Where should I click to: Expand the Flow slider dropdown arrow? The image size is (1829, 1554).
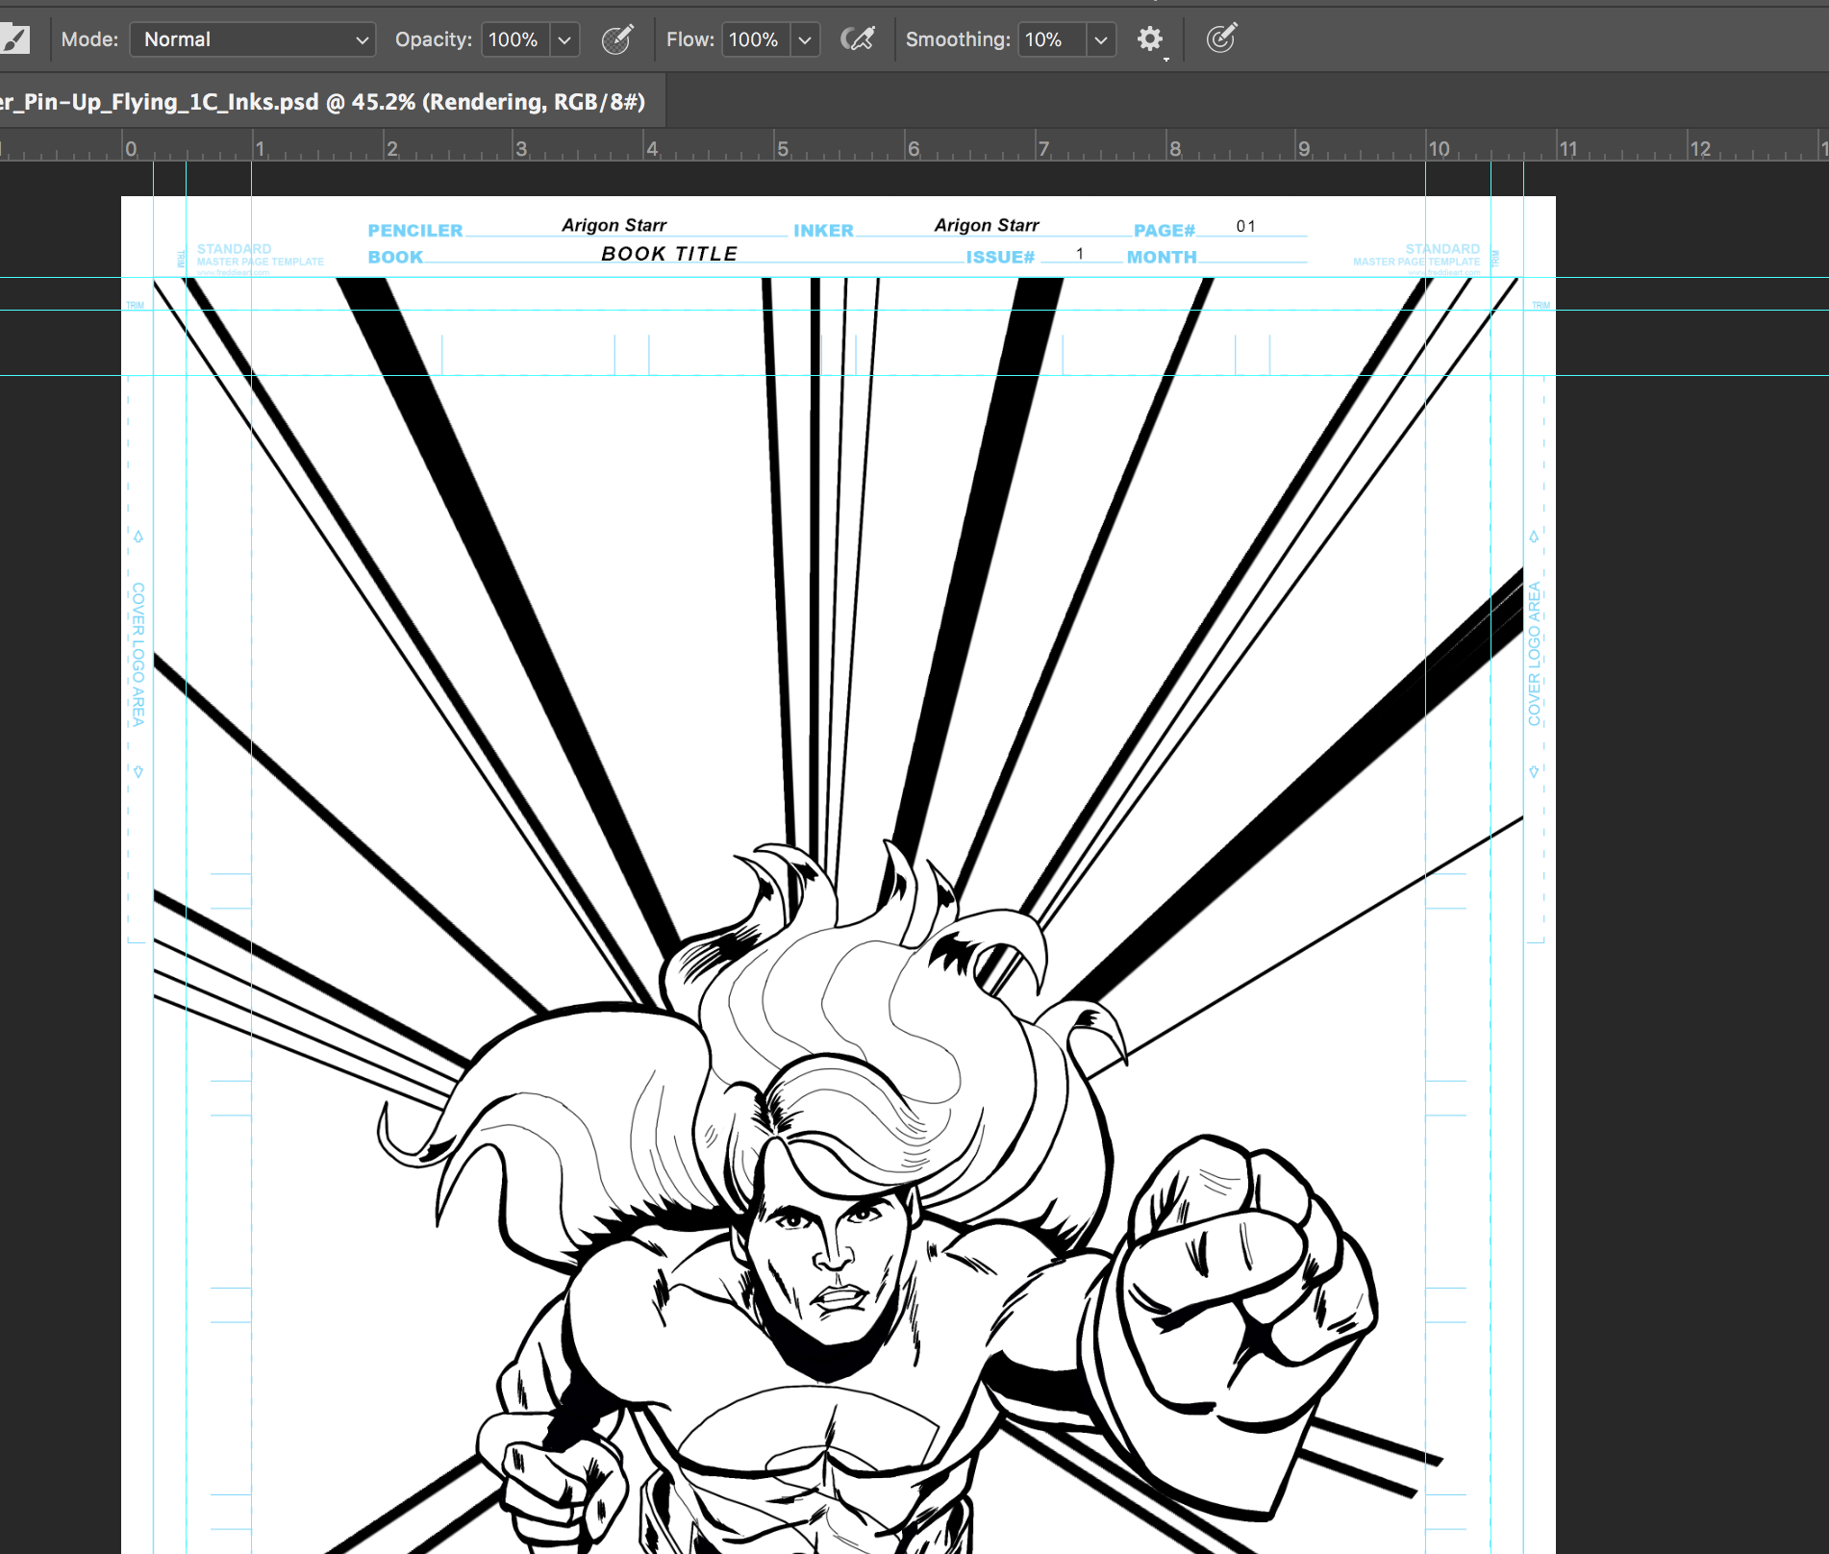point(806,39)
